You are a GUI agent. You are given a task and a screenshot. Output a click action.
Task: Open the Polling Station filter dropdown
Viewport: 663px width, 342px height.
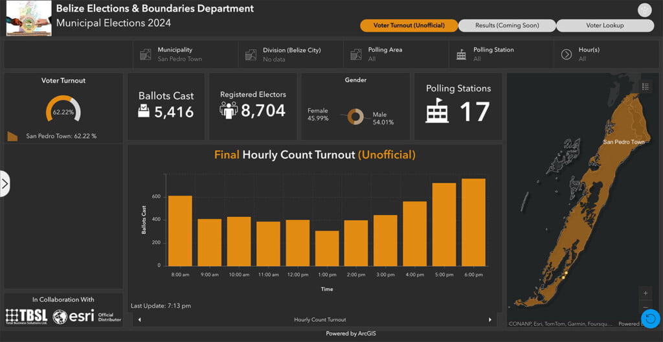pos(500,54)
